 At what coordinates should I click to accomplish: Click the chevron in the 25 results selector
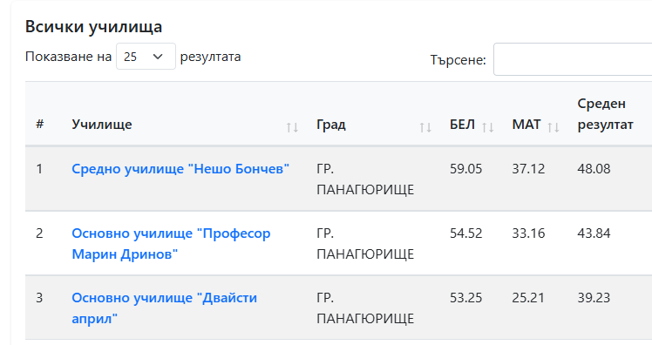pos(158,57)
